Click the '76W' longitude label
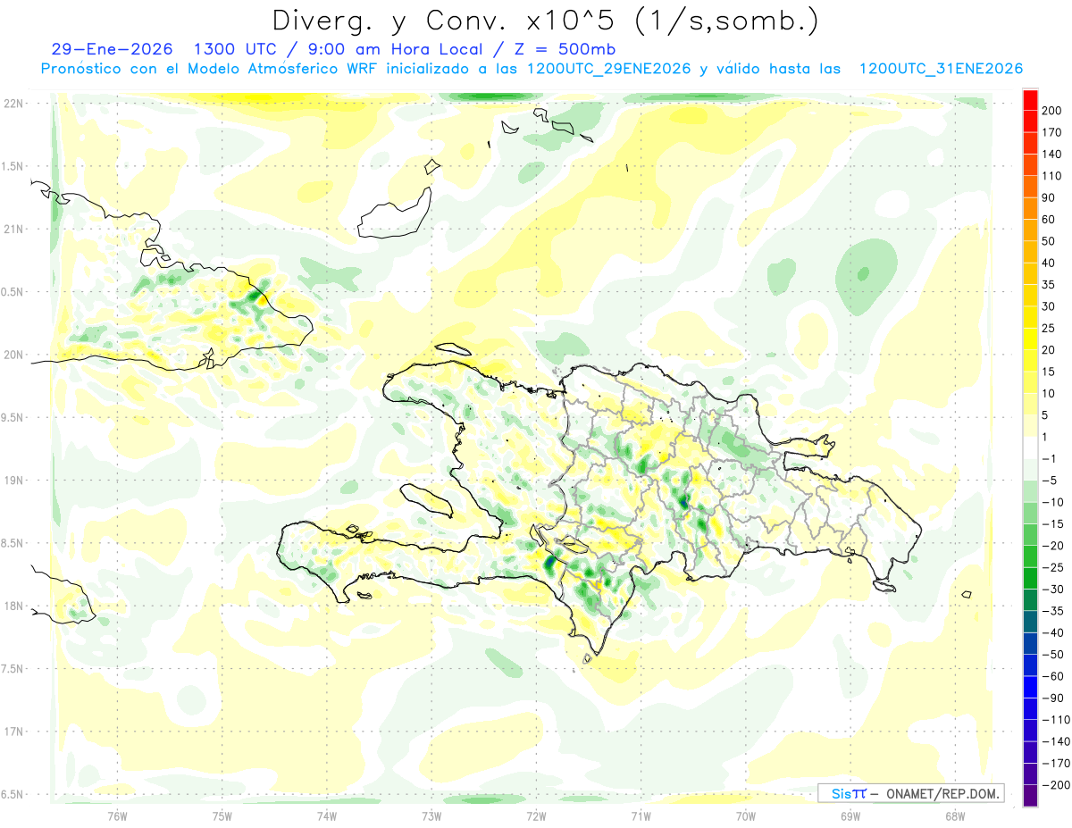Image resolution: width=1072 pixels, height=828 pixels. (x=117, y=815)
